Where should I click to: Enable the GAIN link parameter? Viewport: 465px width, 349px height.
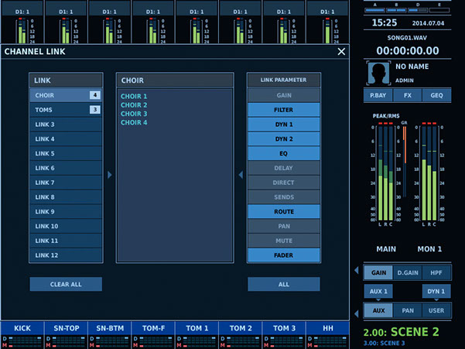pyautogui.click(x=283, y=95)
